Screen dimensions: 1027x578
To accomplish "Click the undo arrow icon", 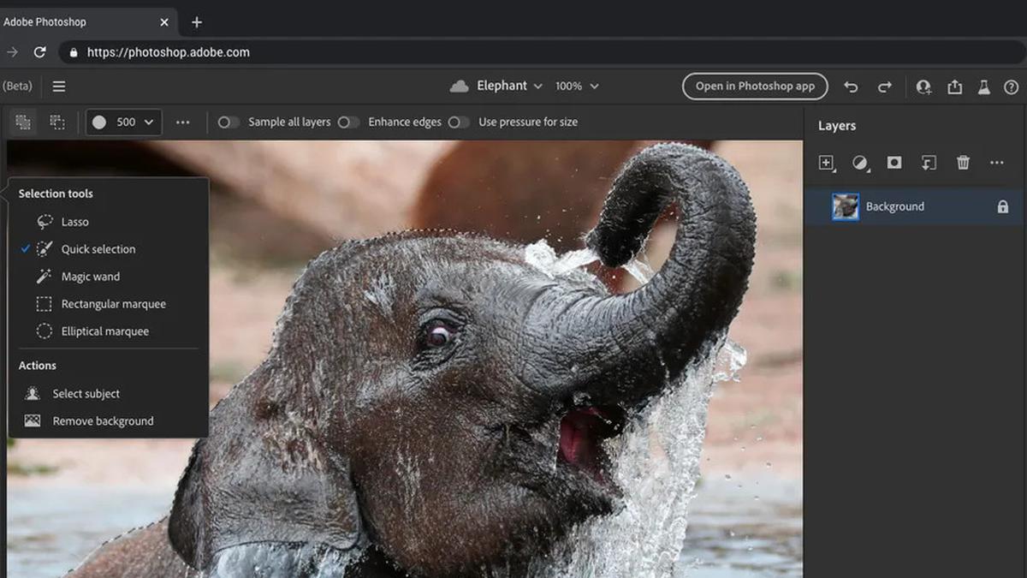I will (x=851, y=86).
